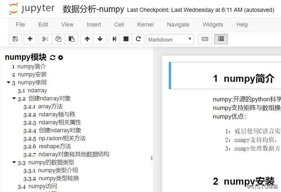Click the sidebar resize handle
This screenshot has height=192, width=281.
(x=152, y=158)
